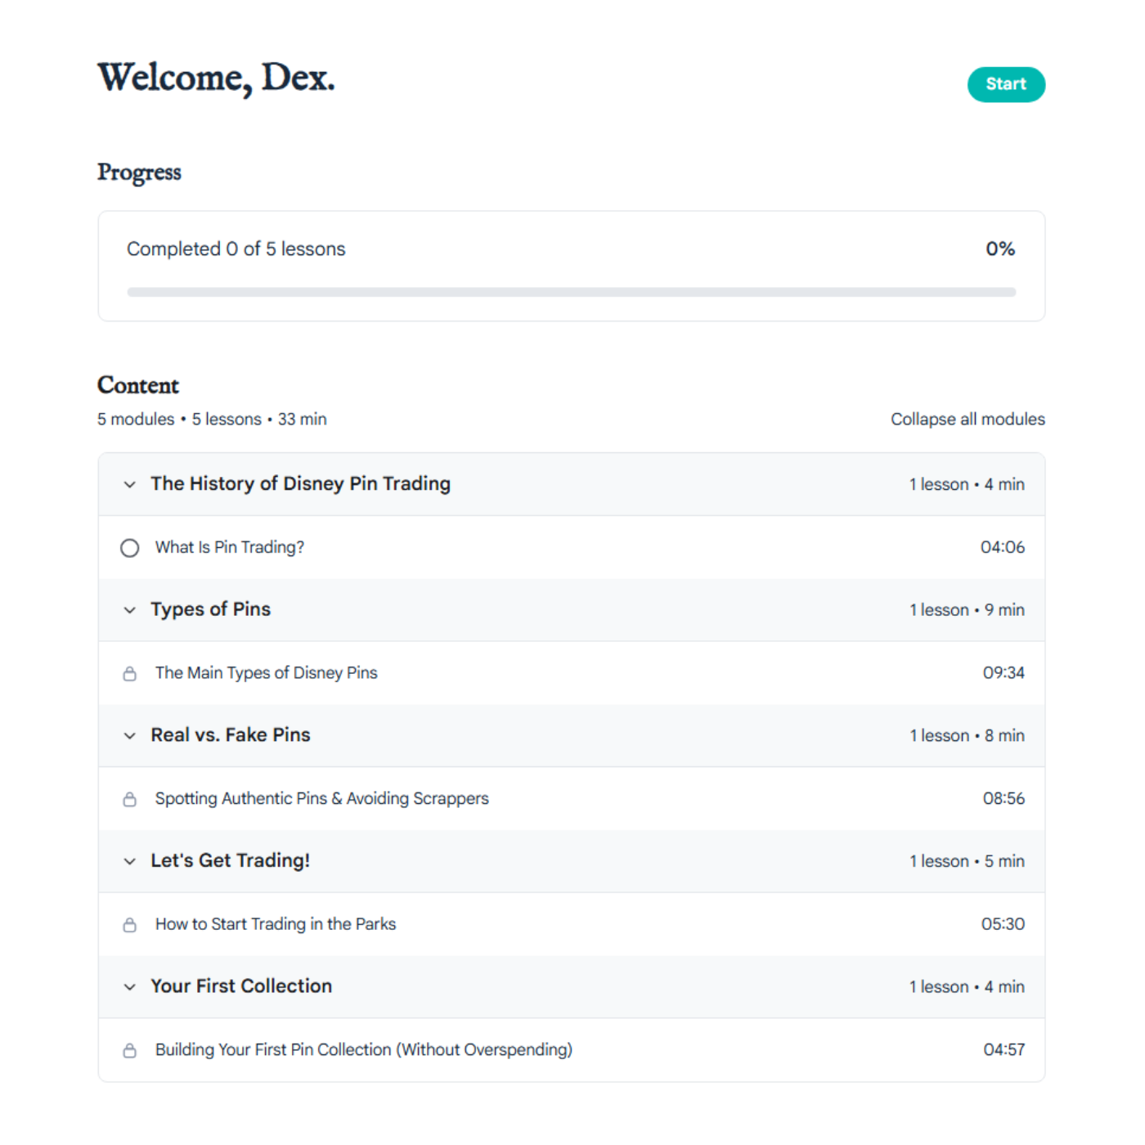Collapse The History of Disney Pin Trading chevron
The width and height of the screenshot is (1145, 1145).
click(129, 484)
